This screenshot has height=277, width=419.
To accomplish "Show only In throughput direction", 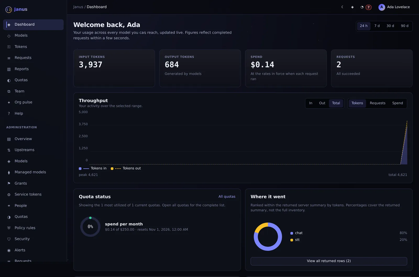I will tap(311, 103).
